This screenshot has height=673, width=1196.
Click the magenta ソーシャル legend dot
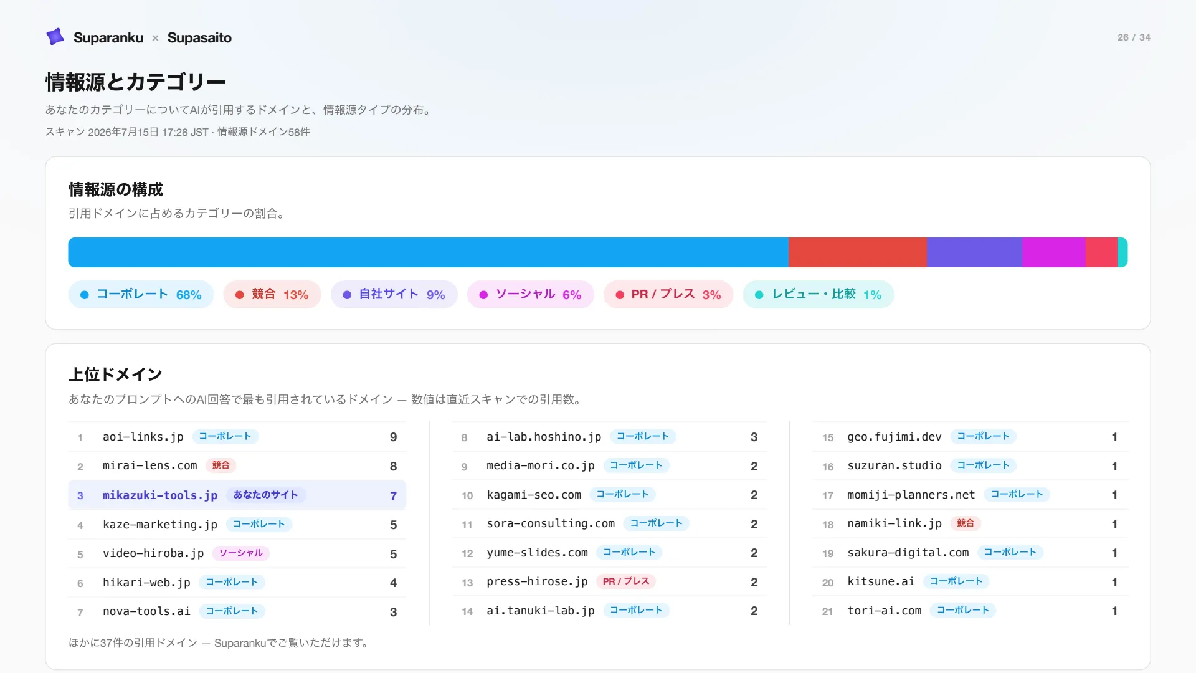click(x=483, y=295)
